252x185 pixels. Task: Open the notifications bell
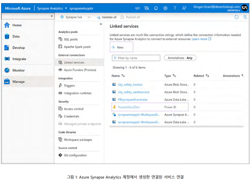coord(156,8)
